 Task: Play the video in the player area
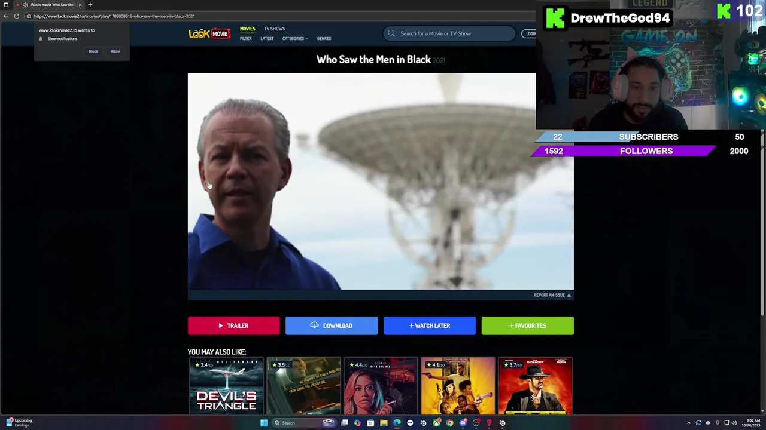click(381, 182)
